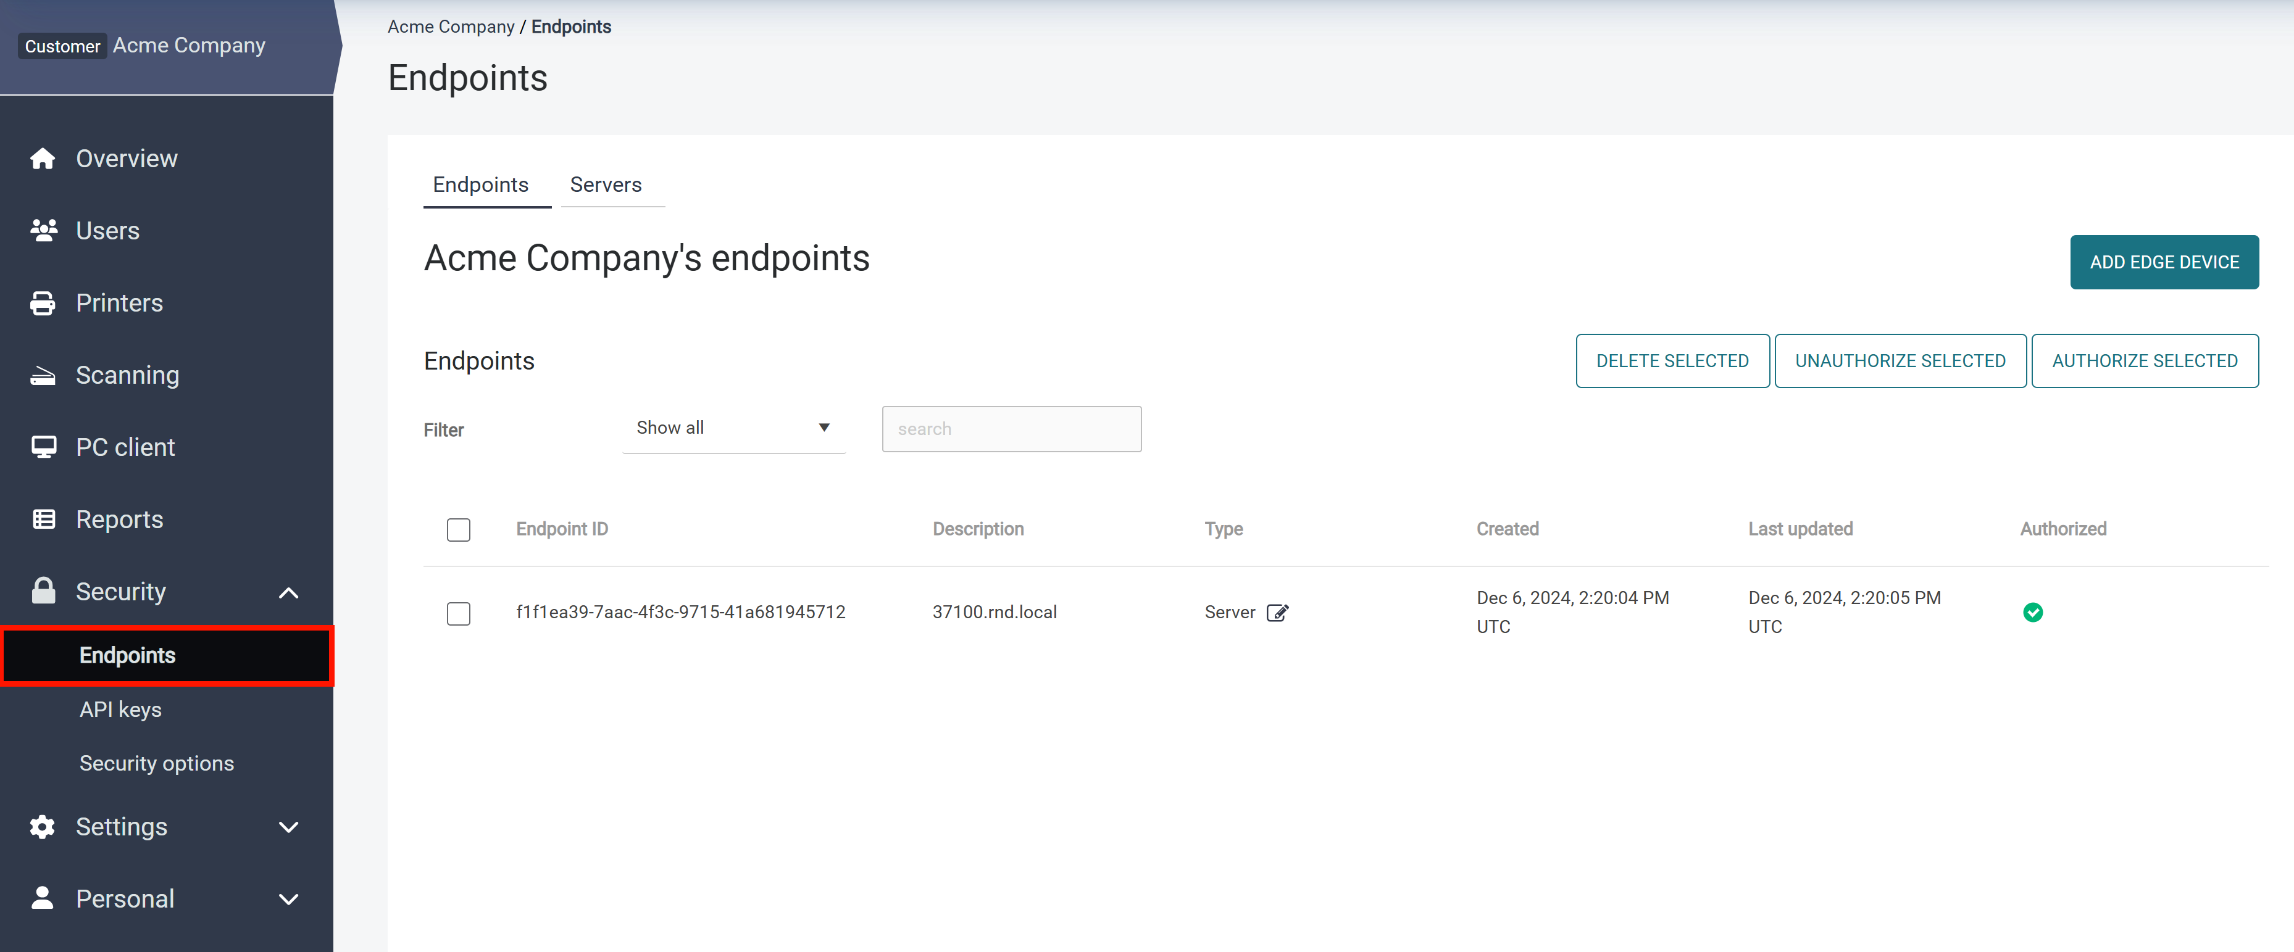Screen dimensions: 2294x952
Task: Switch to the Servers tab
Action: click(606, 184)
